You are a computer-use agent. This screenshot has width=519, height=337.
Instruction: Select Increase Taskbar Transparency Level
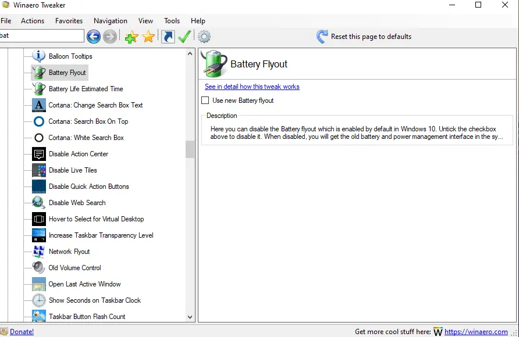101,235
